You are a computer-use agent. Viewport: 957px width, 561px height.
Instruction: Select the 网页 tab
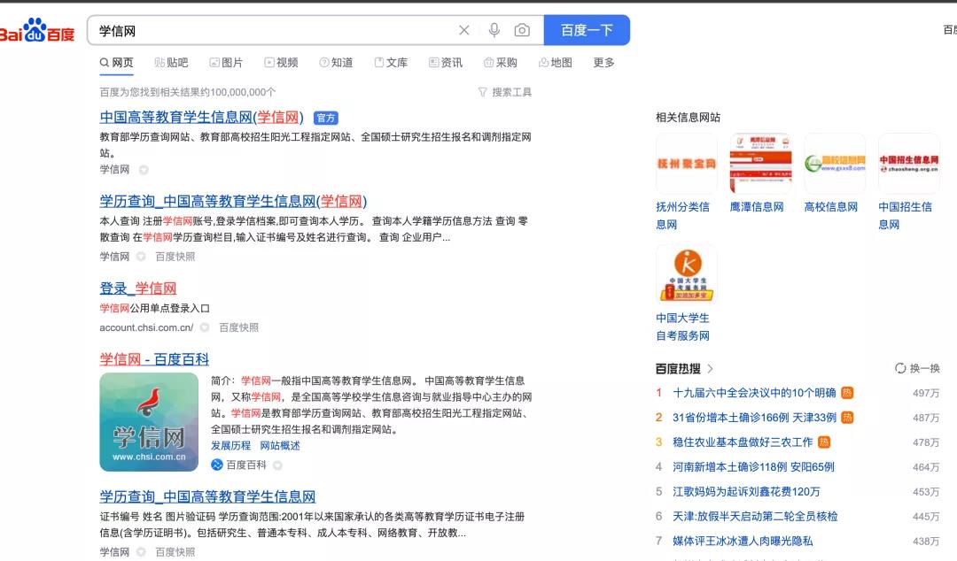pyautogui.click(x=117, y=62)
